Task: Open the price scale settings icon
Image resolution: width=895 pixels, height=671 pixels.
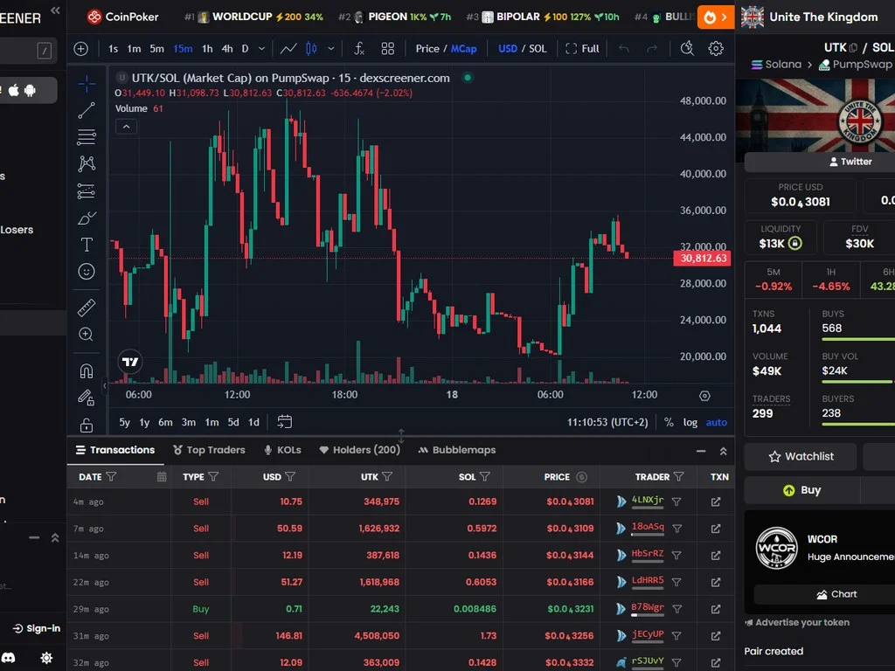Action: click(x=705, y=396)
